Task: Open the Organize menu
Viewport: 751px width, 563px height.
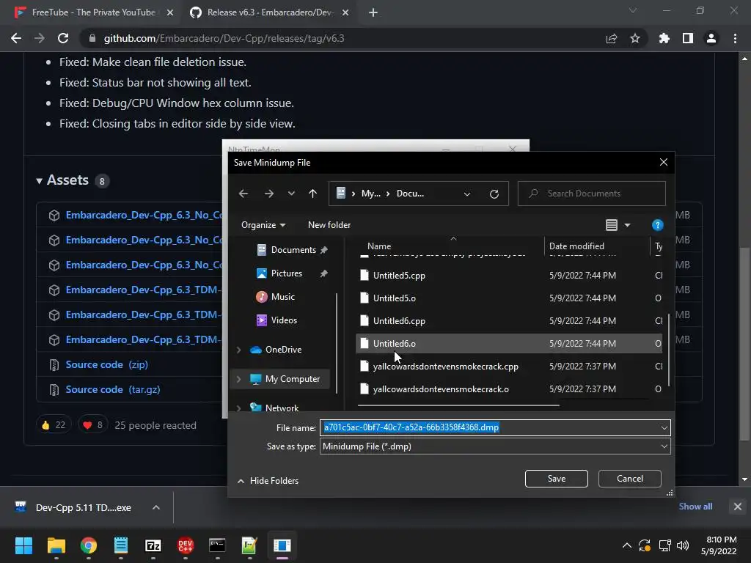Action: pyautogui.click(x=263, y=225)
